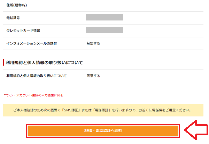Viewport: 209px width, 144px height.
Task: Click the 利用規約 row label beside 同意する
Action: pyautogui.click(x=36, y=76)
